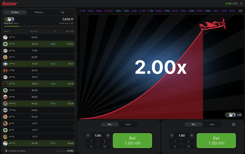Switch left bet panel to Auto mode
This screenshot has width=245, height=154.
[x=128, y=124]
